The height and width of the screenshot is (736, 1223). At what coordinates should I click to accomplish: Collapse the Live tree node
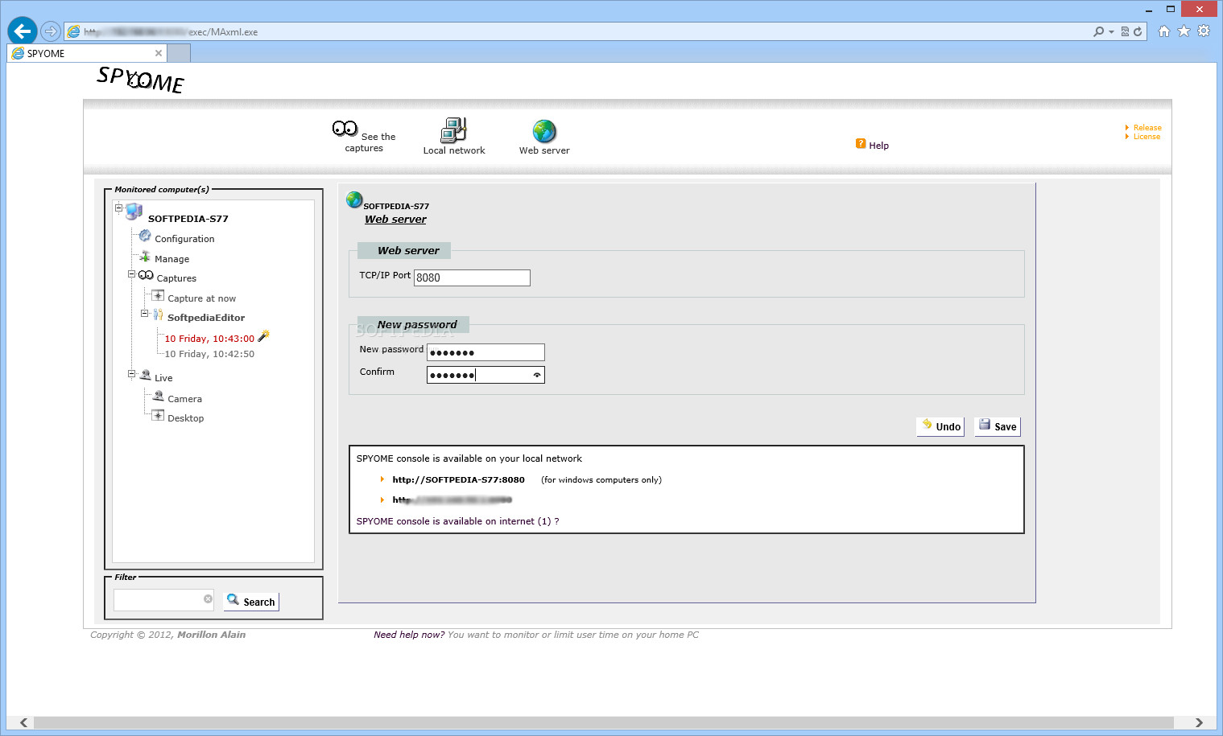(132, 374)
